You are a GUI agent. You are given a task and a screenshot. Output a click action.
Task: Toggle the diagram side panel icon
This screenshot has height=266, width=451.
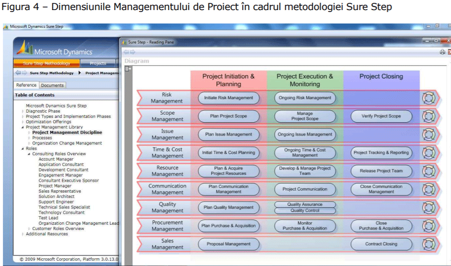coord(128,69)
